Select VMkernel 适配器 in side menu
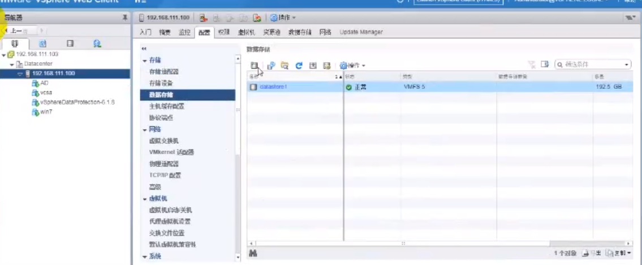This screenshot has width=642, height=265. [171, 152]
